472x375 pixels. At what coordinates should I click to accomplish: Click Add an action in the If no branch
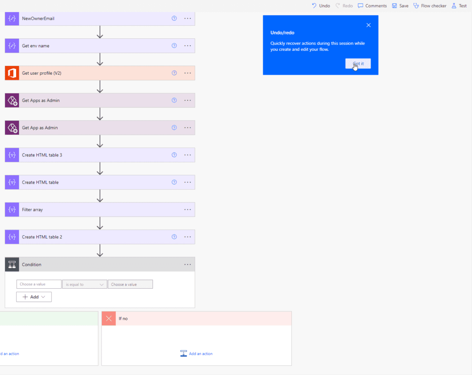tap(196, 353)
